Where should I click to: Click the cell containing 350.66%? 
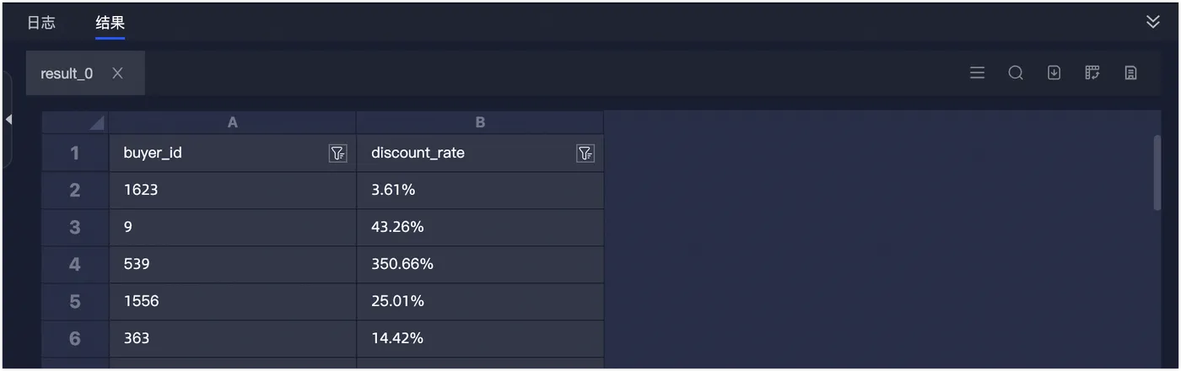point(479,264)
